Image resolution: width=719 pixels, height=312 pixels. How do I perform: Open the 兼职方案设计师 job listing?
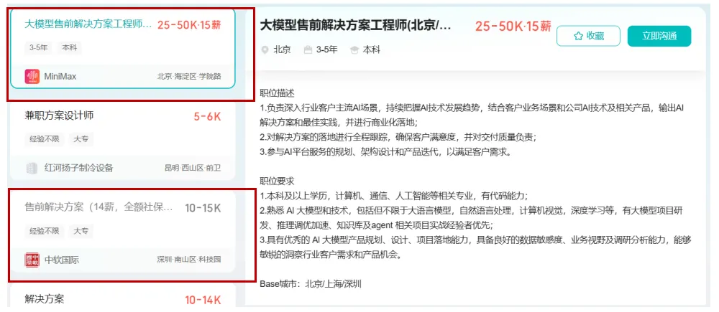pyautogui.click(x=59, y=115)
